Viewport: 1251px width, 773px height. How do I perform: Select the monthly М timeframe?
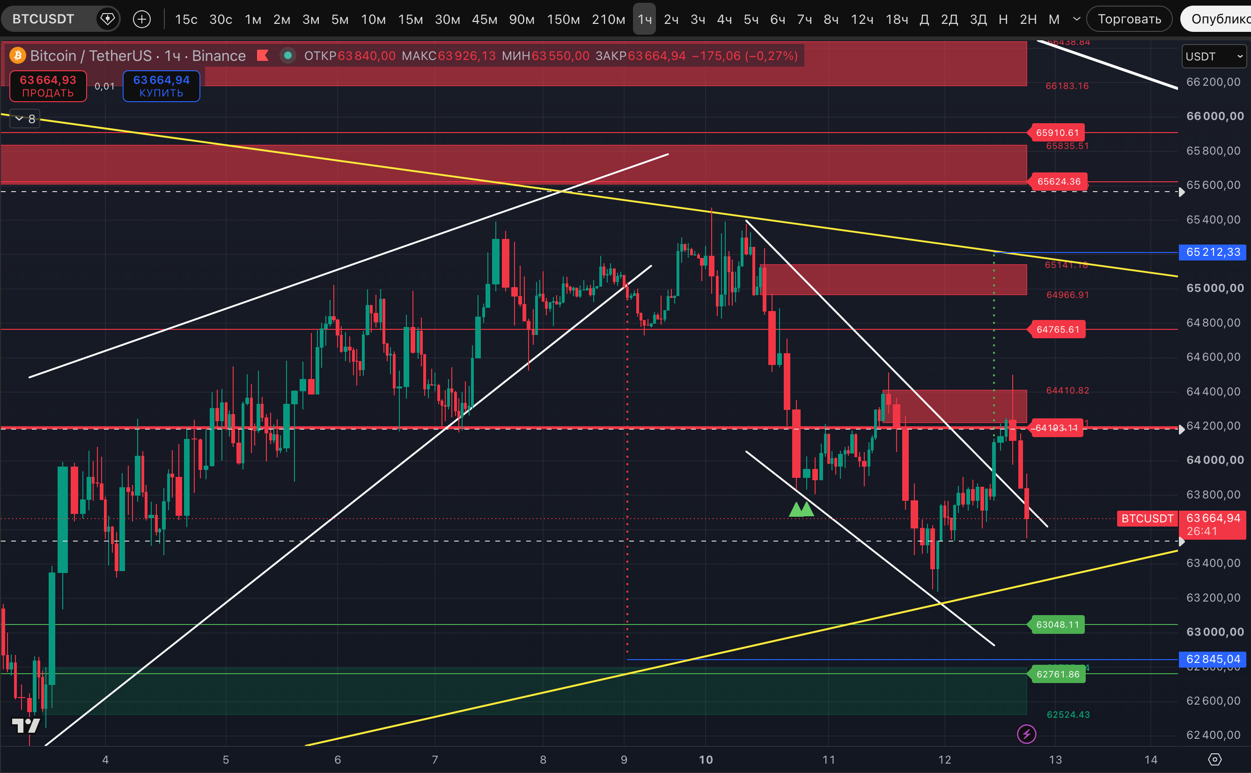[x=1054, y=19]
